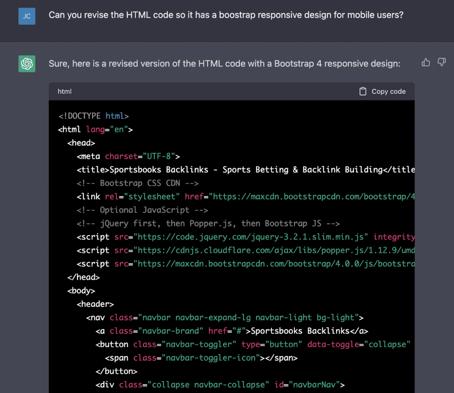
Task: Click the jQuery slim script source URL
Action: click(x=253, y=237)
